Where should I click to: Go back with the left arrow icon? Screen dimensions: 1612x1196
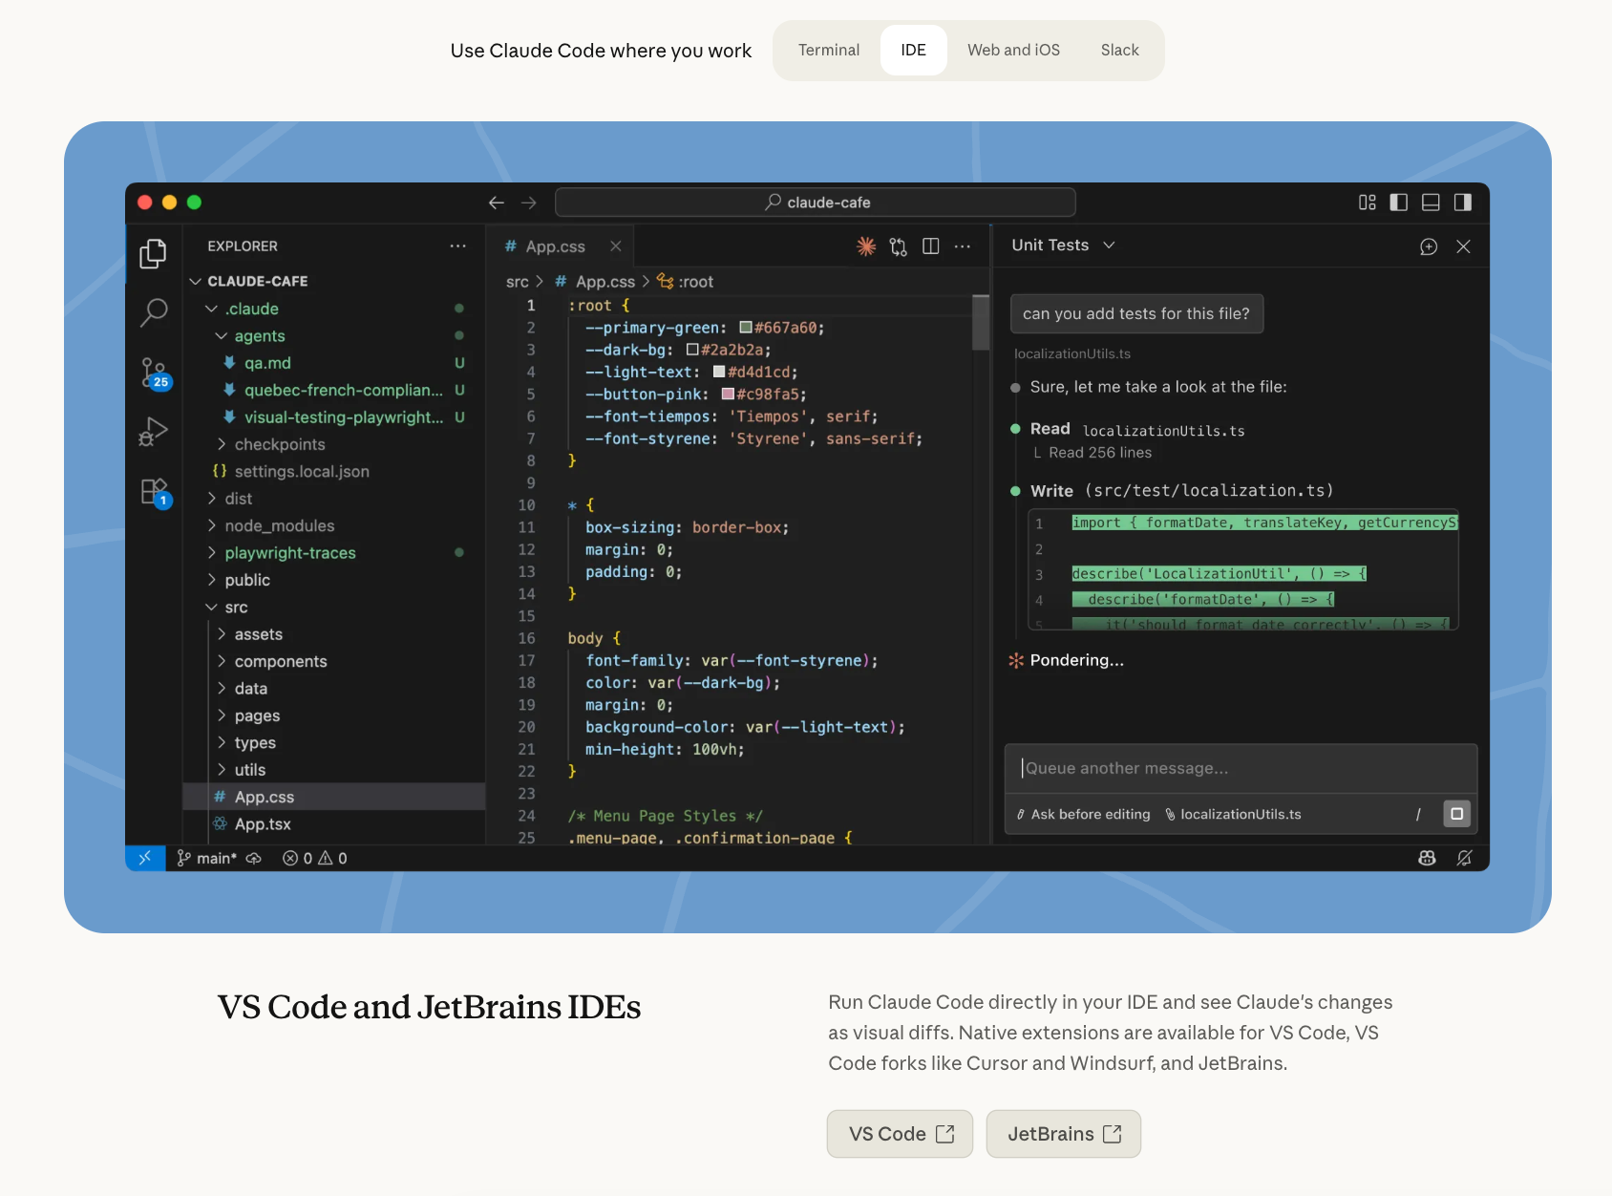(497, 203)
